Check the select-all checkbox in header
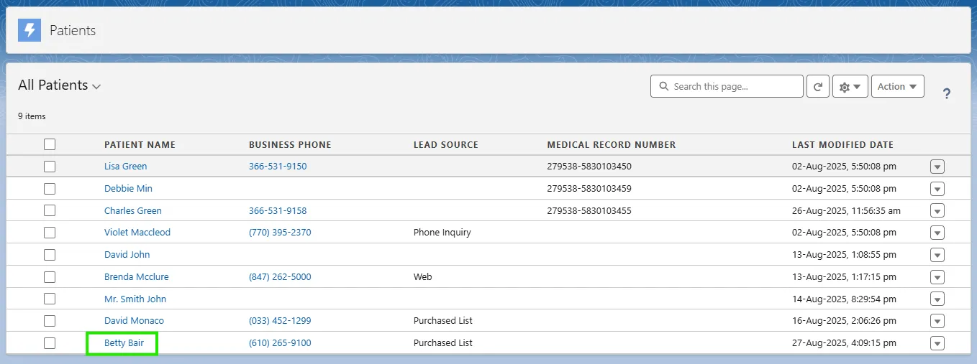Screen dimensions: 977x364 point(50,144)
